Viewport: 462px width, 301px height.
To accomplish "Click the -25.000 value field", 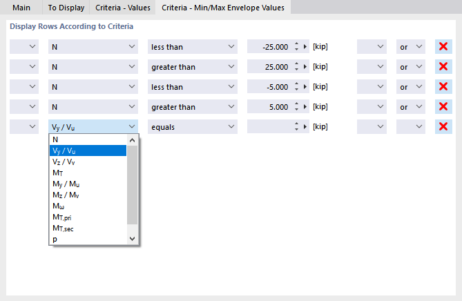I will click(x=269, y=46).
